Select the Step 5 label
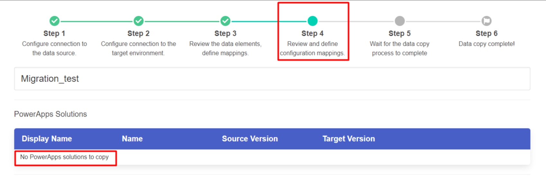The height and width of the screenshot is (178, 546). (400, 33)
